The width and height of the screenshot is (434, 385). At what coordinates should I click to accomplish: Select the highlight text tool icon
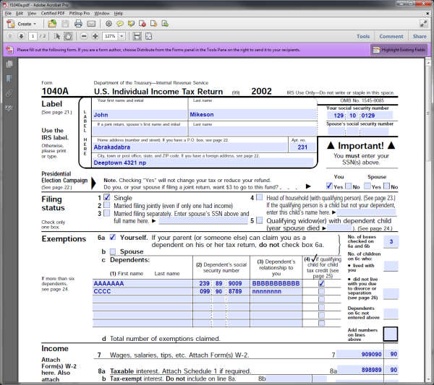(x=131, y=24)
